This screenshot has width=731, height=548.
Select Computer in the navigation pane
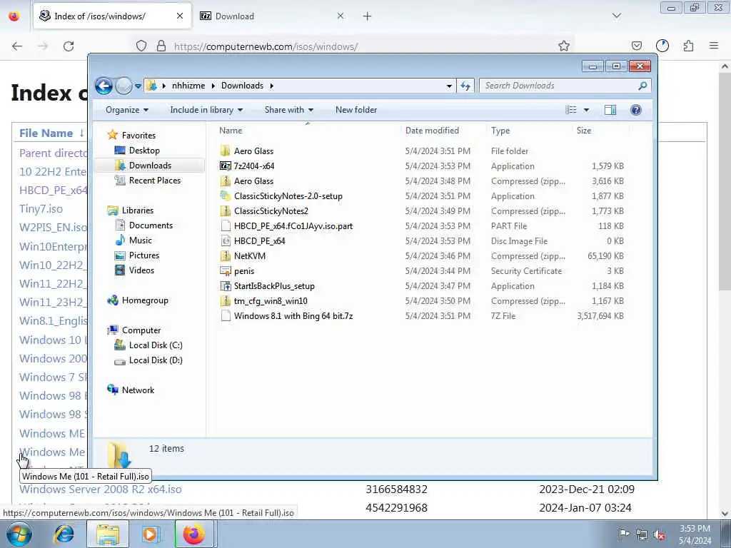pyautogui.click(x=141, y=330)
